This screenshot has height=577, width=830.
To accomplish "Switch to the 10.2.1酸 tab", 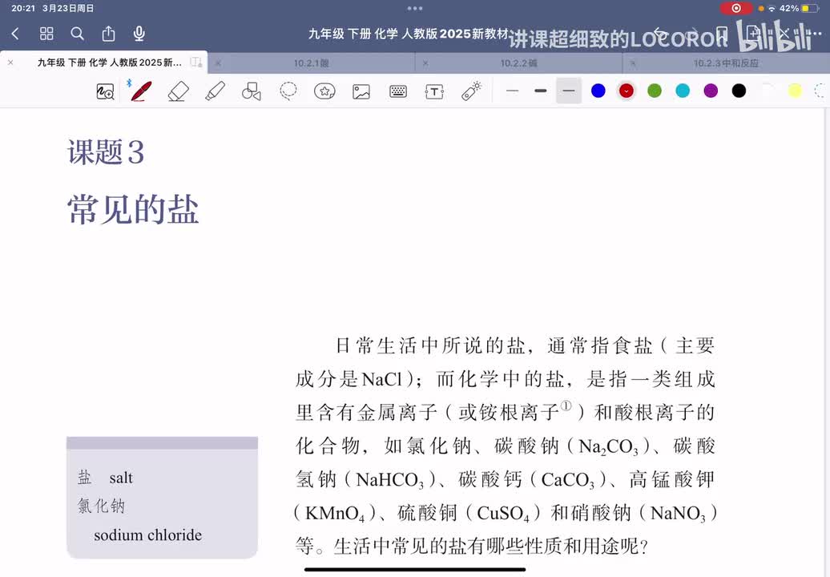I will (x=311, y=63).
